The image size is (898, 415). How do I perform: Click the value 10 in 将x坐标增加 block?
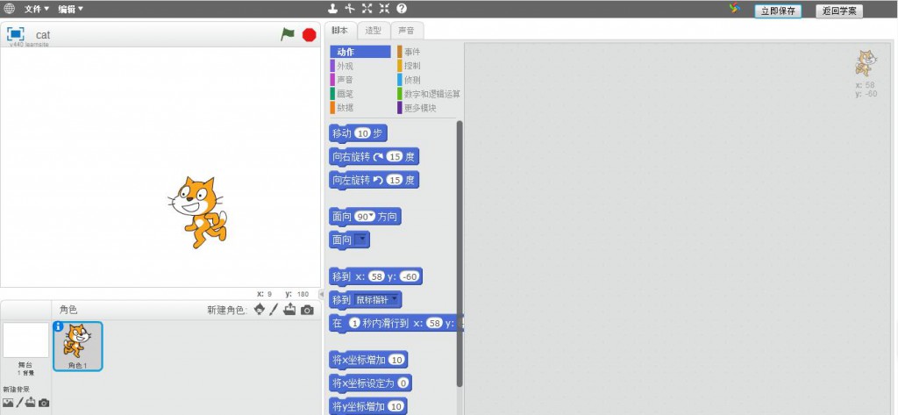pyautogui.click(x=396, y=360)
